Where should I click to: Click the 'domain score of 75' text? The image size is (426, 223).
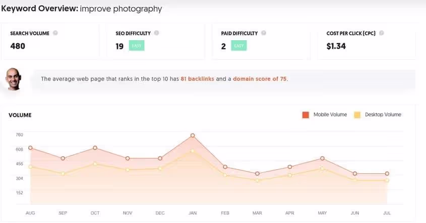tap(260, 79)
